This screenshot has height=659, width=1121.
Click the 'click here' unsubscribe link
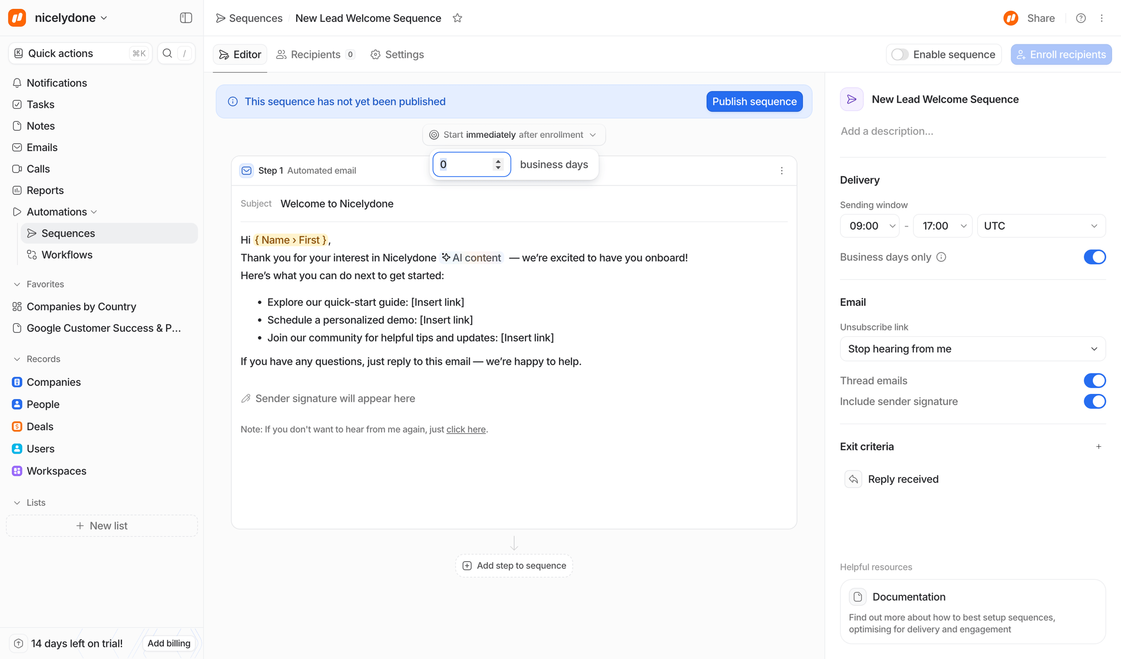pos(466,429)
